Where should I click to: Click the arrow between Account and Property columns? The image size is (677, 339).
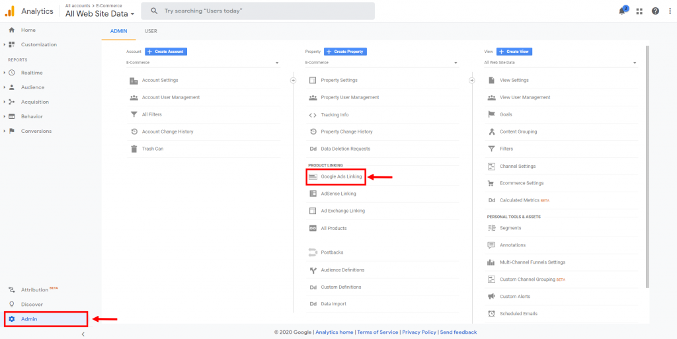(x=293, y=80)
